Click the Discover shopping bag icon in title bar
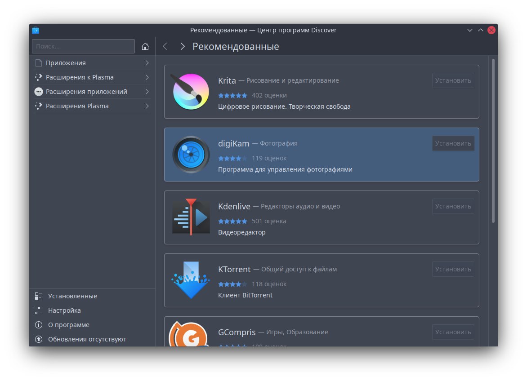The image size is (527, 381). (x=36, y=30)
